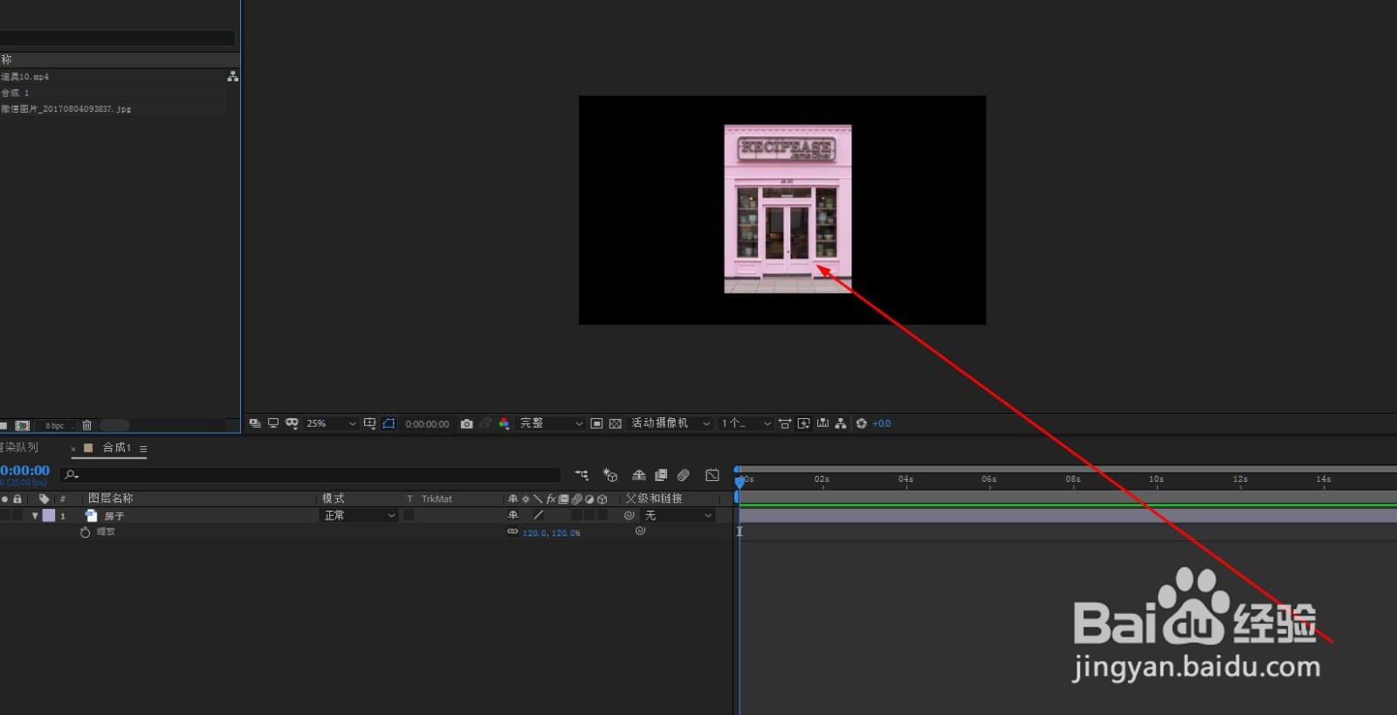Click the +0.0 exposure value
Viewport: 1397px width, 715px height.
click(882, 423)
